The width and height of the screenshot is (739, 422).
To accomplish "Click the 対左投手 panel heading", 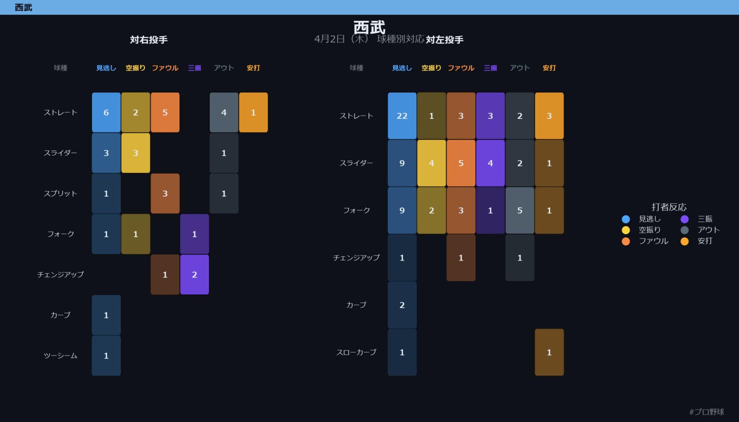I will coord(445,40).
